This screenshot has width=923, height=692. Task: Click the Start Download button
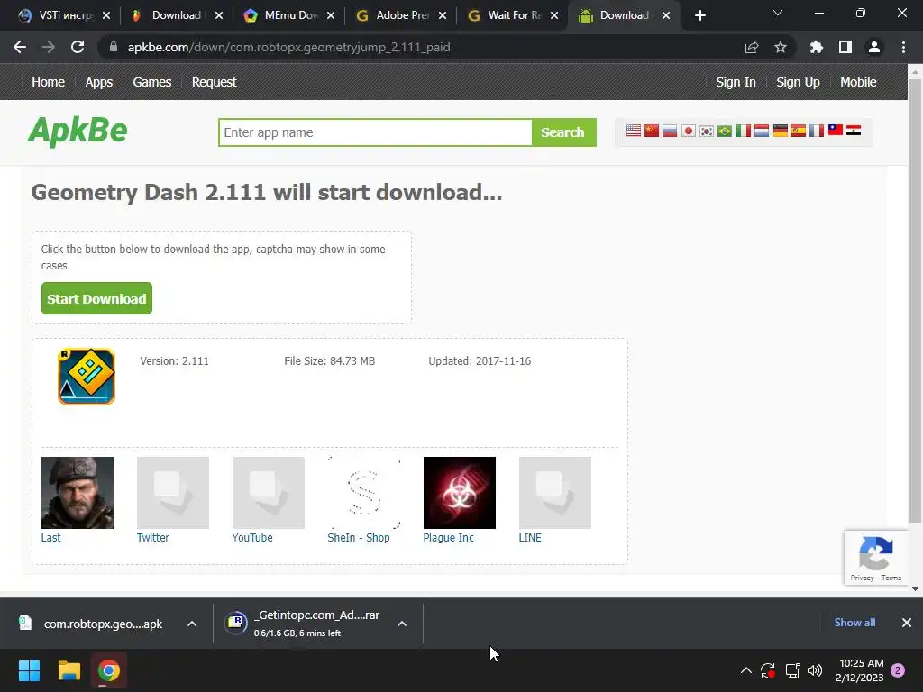click(x=96, y=298)
